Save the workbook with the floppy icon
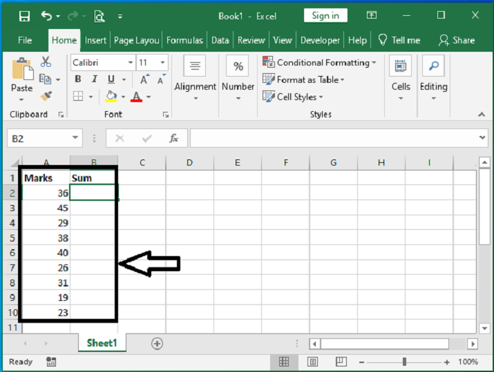 (24, 16)
